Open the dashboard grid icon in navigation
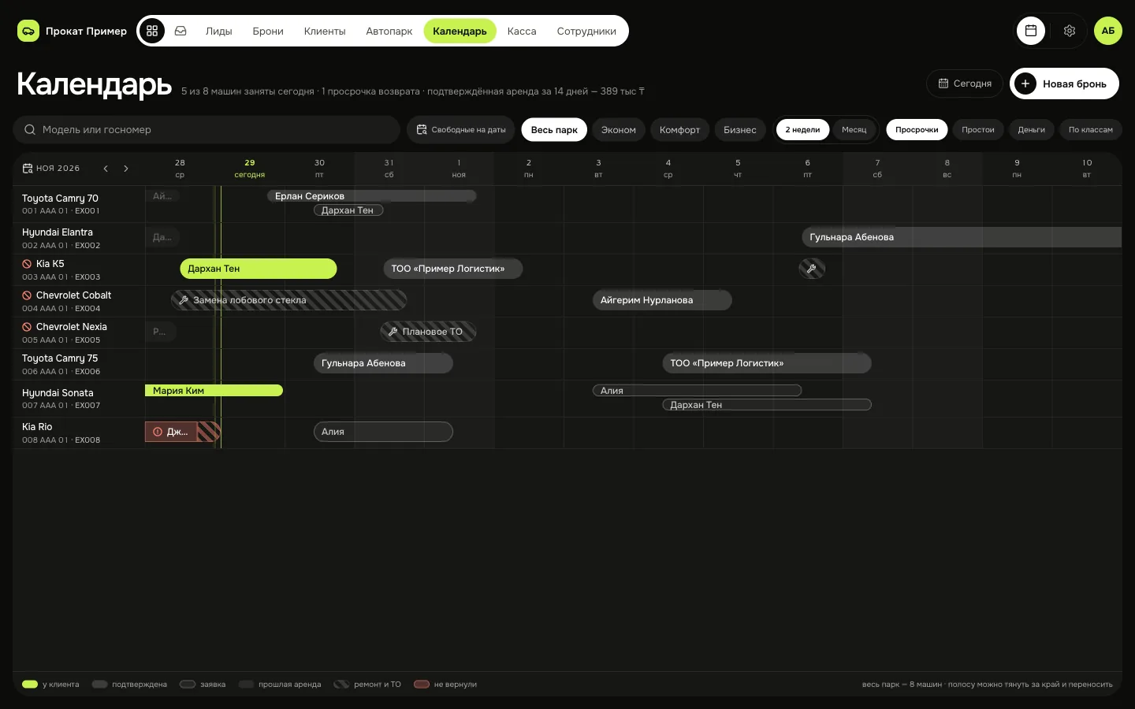Viewport: 1135px width, 709px height. click(x=152, y=31)
